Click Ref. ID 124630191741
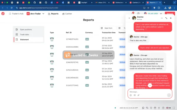This screenshot has height=110, width=177. pos(72,62)
